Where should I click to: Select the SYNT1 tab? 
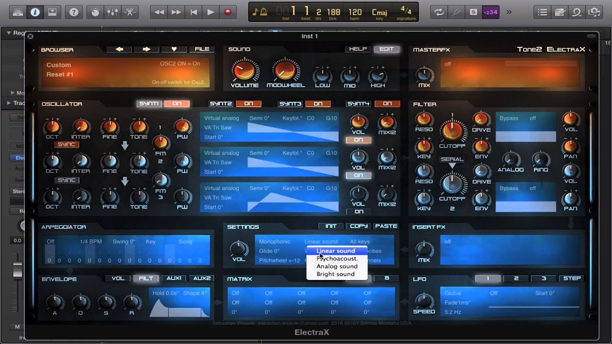tap(149, 104)
